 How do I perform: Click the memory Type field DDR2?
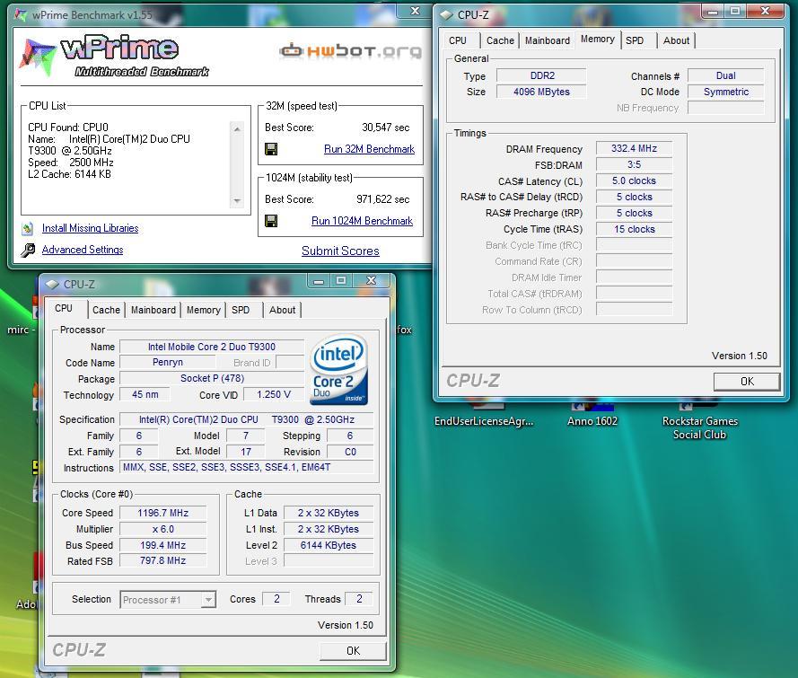[541, 75]
